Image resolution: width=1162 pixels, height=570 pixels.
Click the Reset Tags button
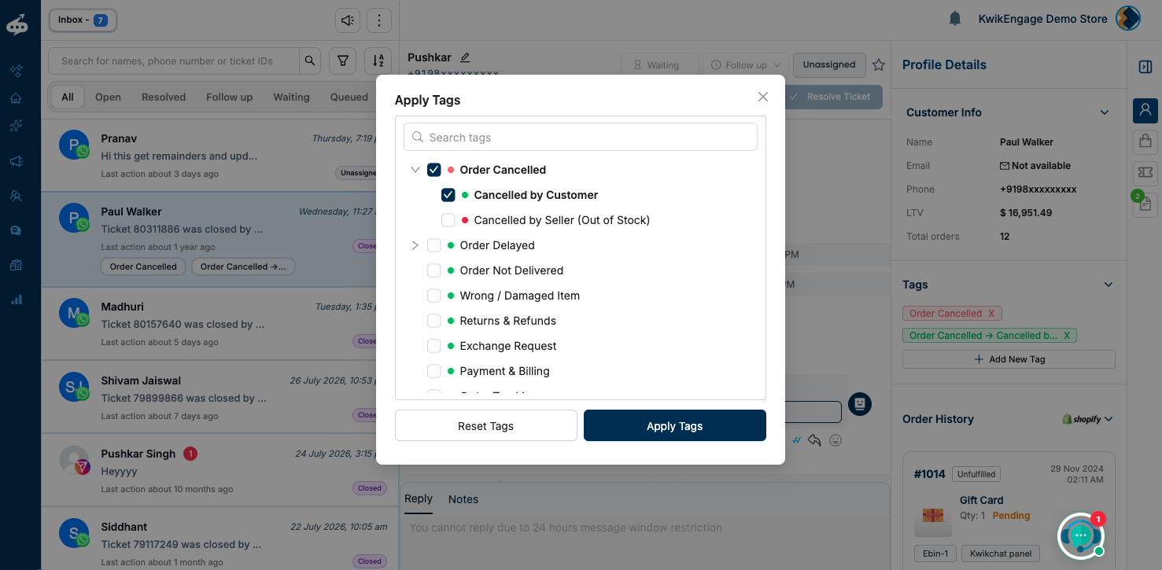tap(486, 425)
